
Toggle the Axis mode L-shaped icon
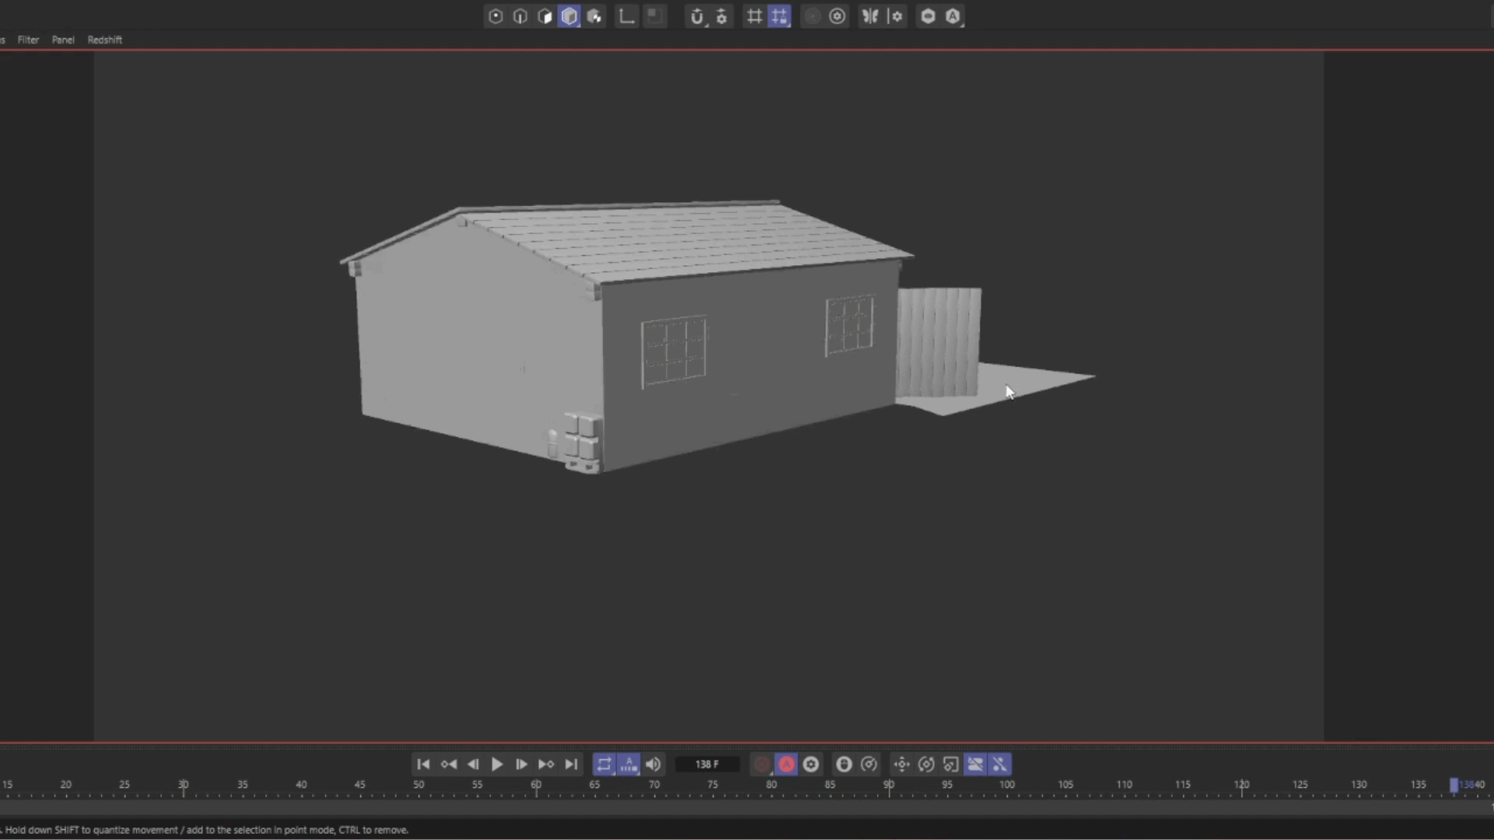(x=626, y=16)
